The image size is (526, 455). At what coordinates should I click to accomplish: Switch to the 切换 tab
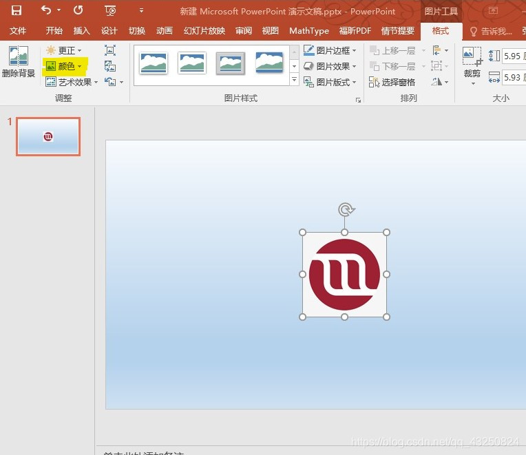[x=137, y=31]
